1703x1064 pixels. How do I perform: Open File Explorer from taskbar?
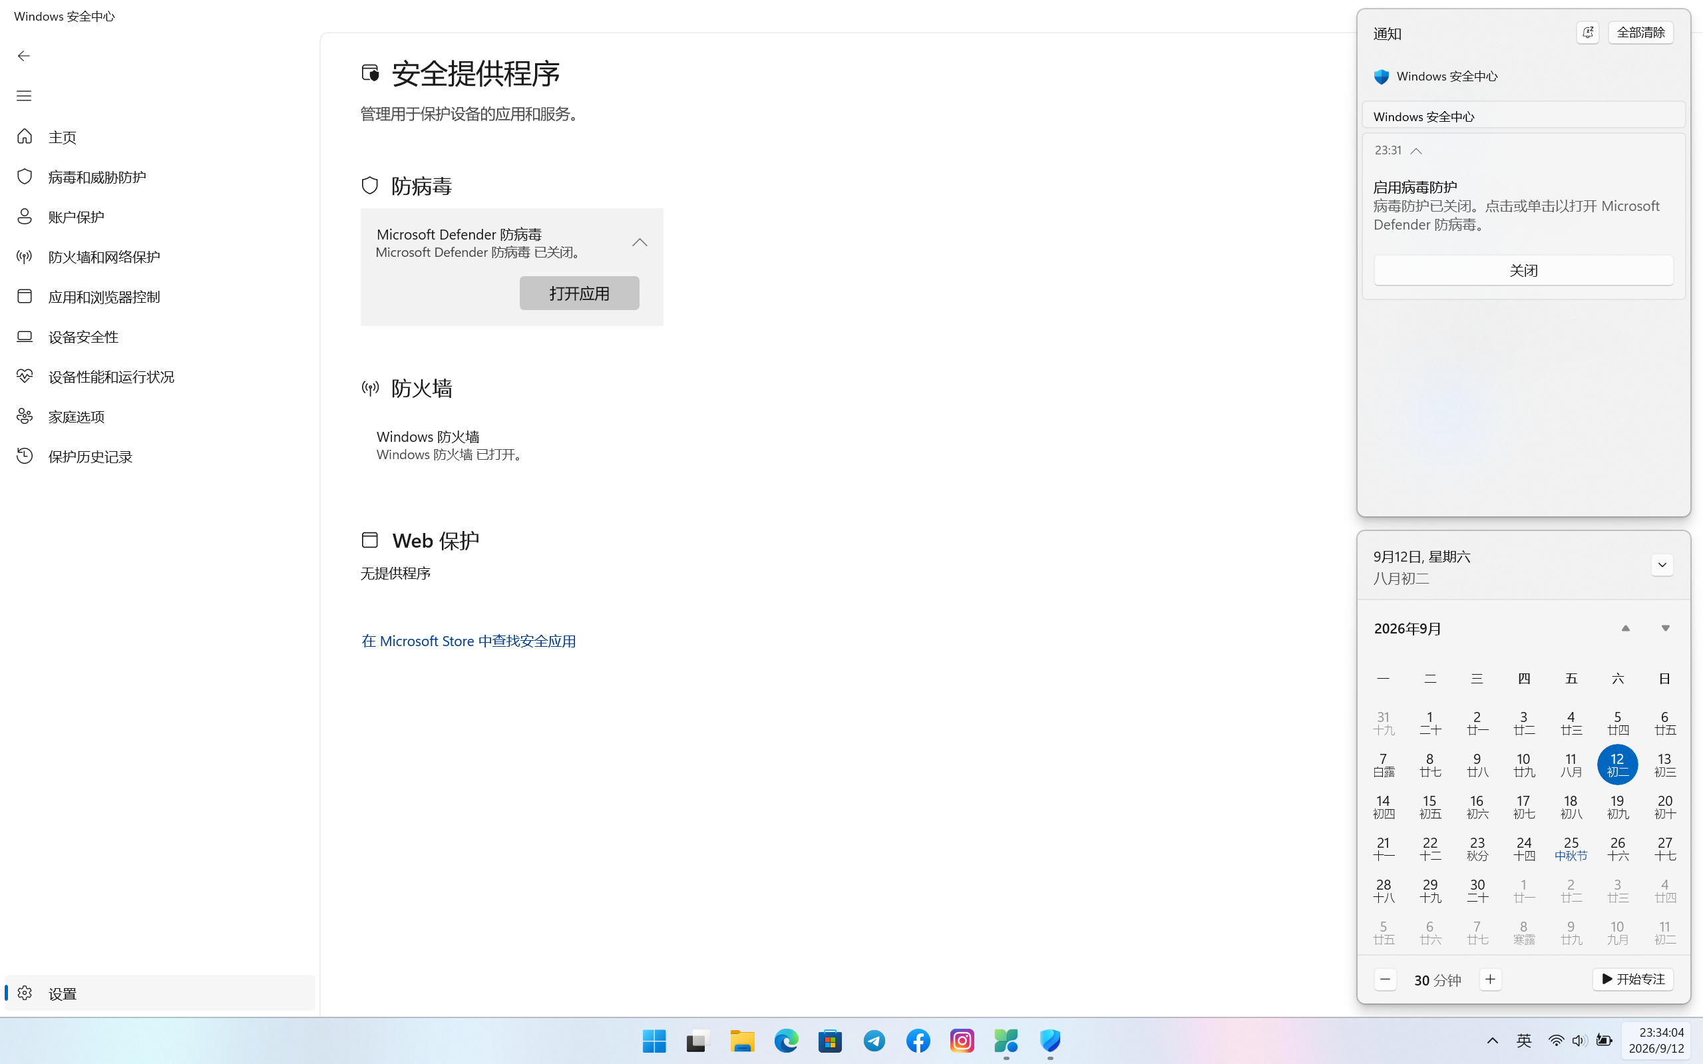[742, 1041]
